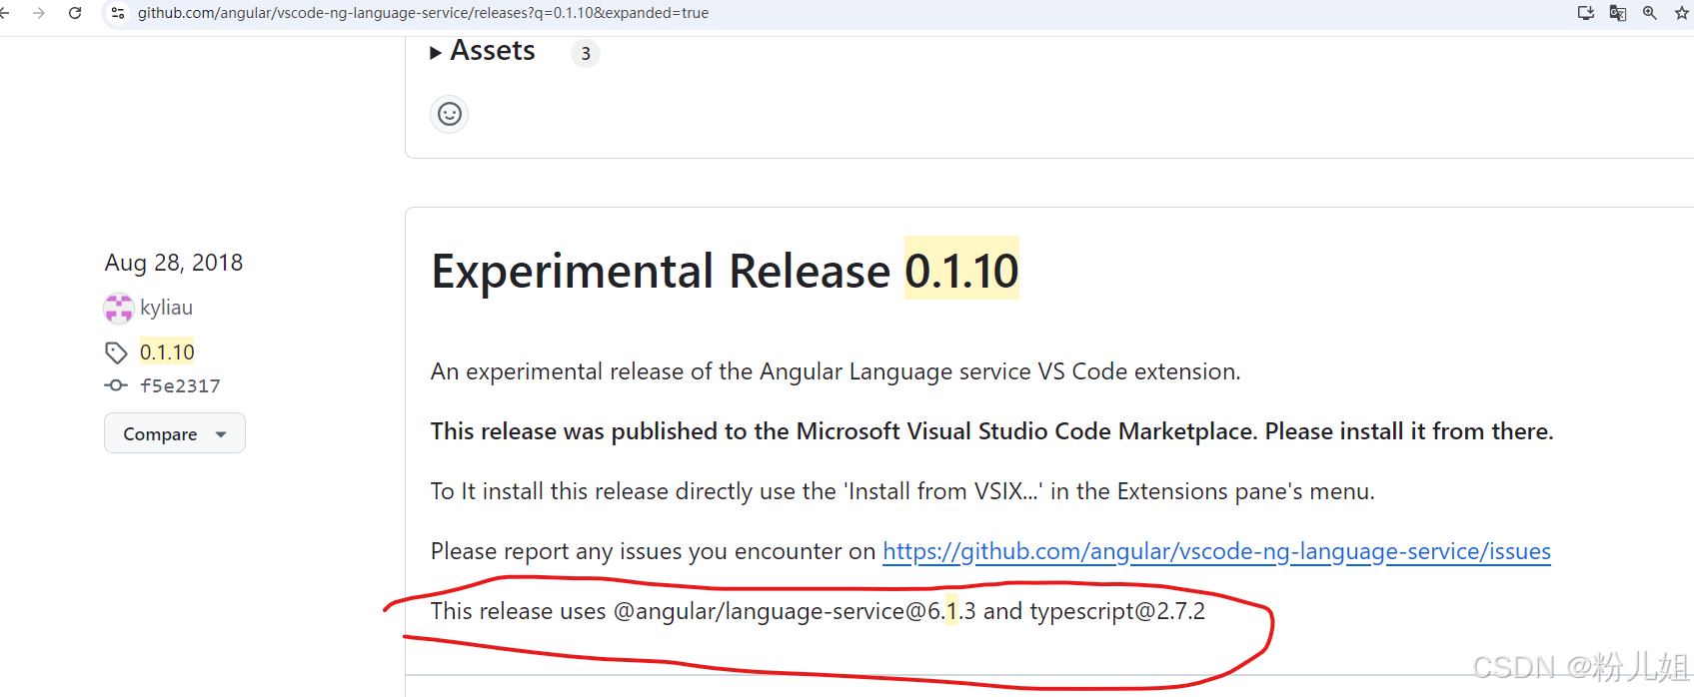This screenshot has width=1694, height=697.
Task: Open kyliau's avatar image
Action: pyautogui.click(x=119, y=309)
